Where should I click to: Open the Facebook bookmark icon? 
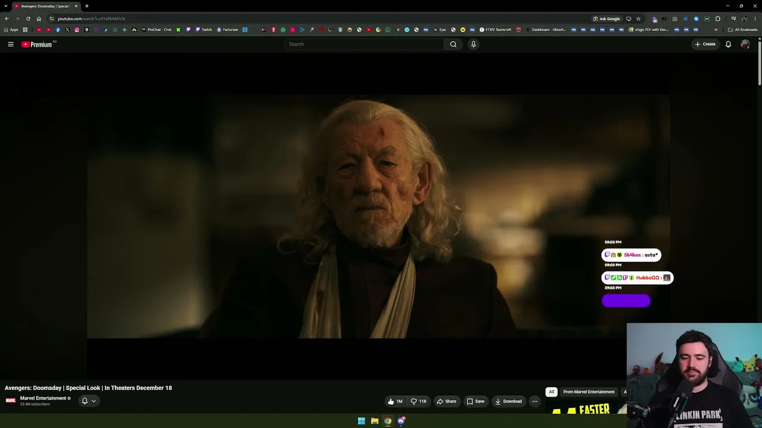click(58, 30)
